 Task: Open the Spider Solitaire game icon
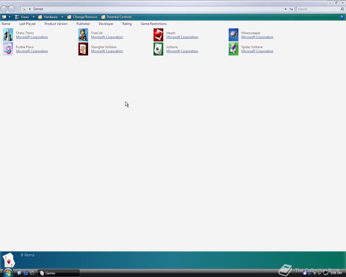click(x=234, y=49)
